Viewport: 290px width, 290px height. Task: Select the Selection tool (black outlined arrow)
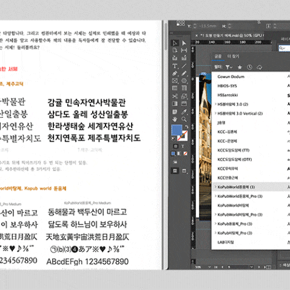click(x=175, y=43)
